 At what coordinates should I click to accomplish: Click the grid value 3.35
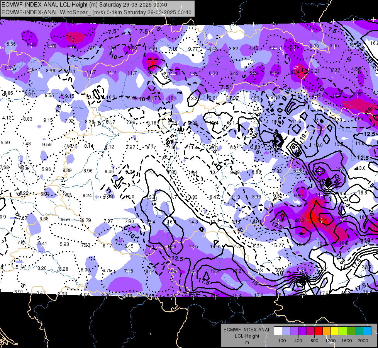coord(334,45)
